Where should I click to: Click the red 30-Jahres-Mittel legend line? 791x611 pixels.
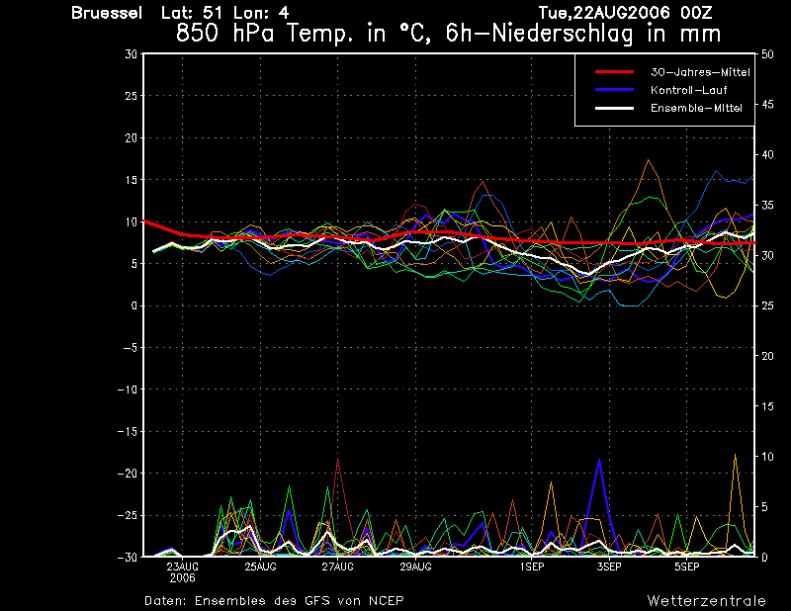click(614, 71)
